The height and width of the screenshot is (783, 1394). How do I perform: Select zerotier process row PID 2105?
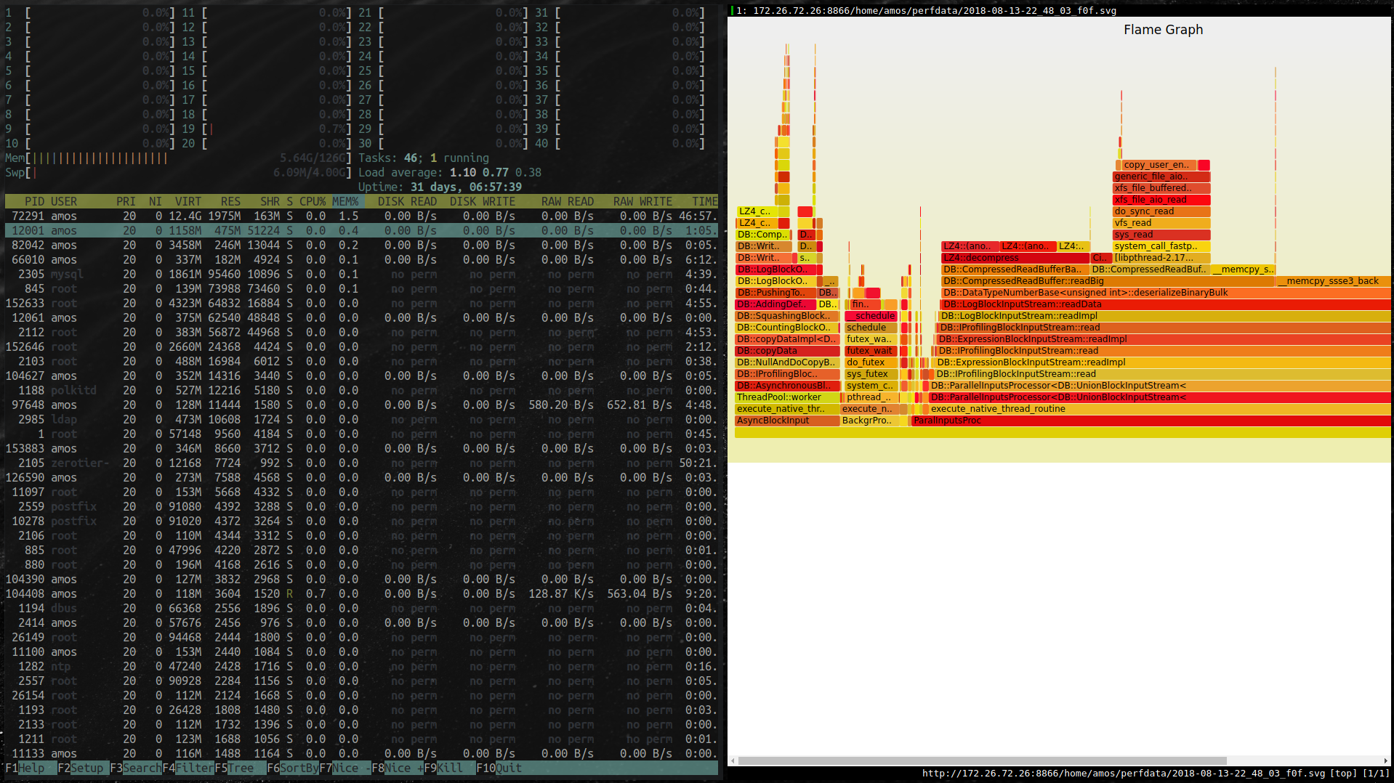[x=361, y=463]
